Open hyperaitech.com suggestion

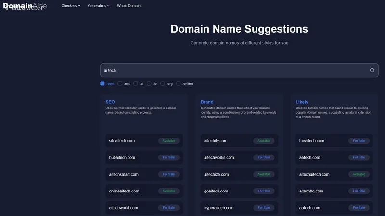219,208
